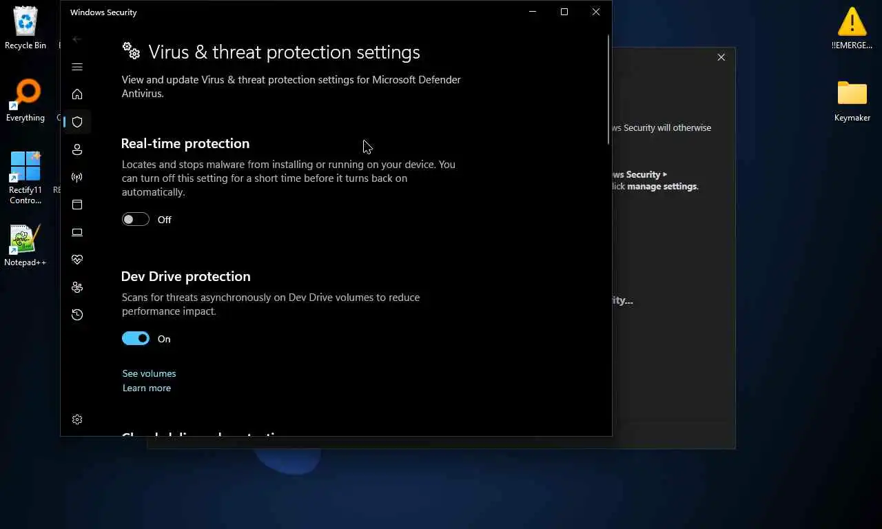Open the Everything search desktop shortcut
Image resolution: width=882 pixels, height=529 pixels.
coord(25,101)
